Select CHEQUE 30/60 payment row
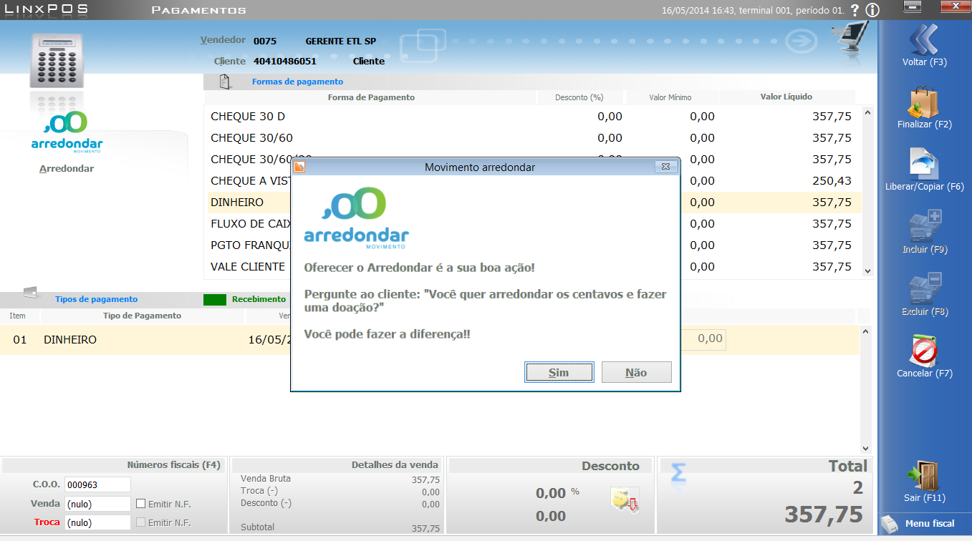Image resolution: width=972 pixels, height=541 pixels. click(x=534, y=137)
